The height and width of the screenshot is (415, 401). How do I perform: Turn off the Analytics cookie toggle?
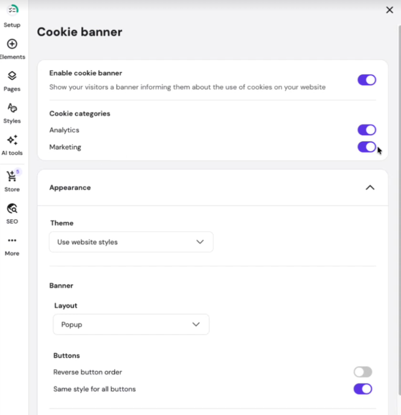(367, 130)
